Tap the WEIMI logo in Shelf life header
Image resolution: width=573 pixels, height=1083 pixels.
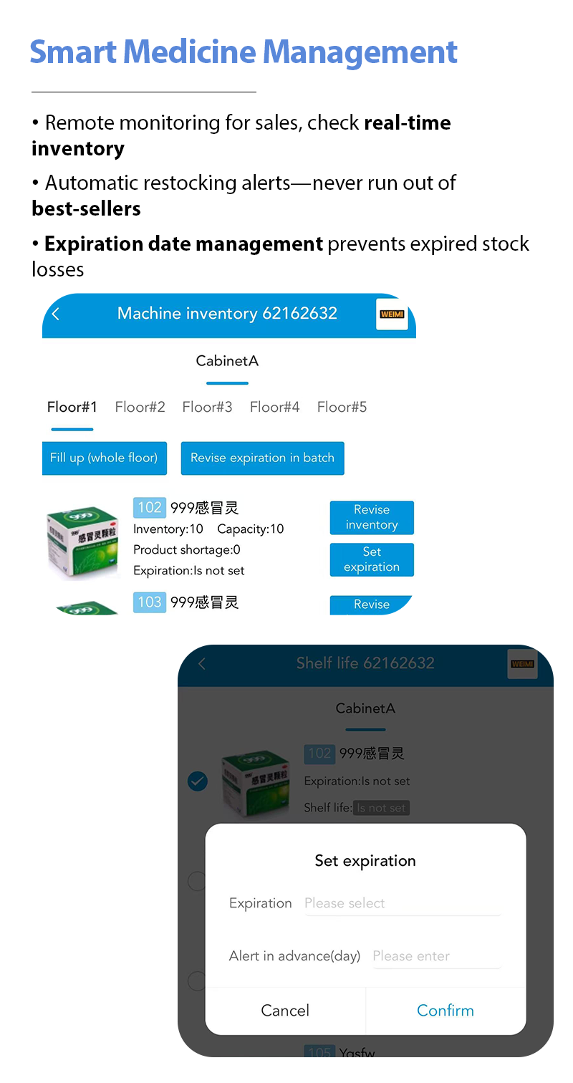pyautogui.click(x=522, y=664)
